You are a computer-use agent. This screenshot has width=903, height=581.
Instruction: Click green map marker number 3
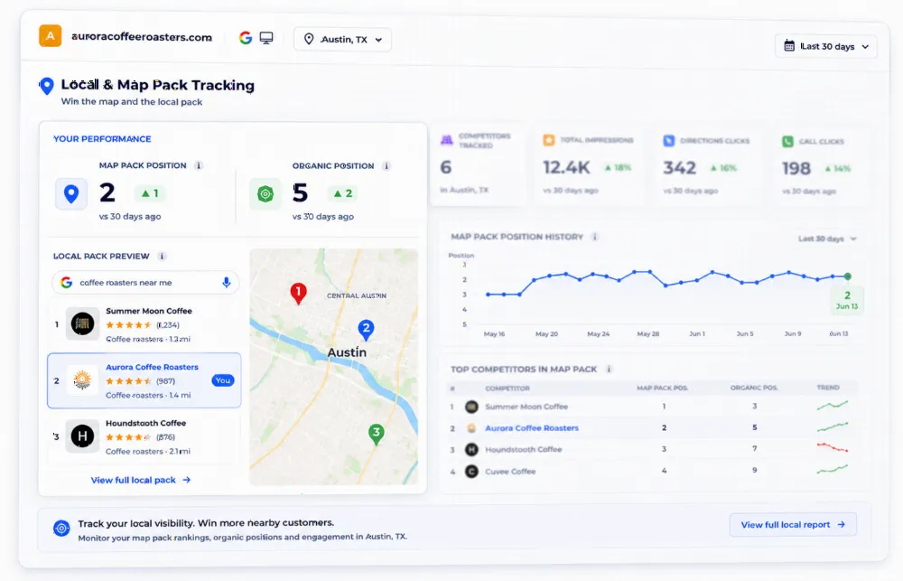tap(376, 434)
